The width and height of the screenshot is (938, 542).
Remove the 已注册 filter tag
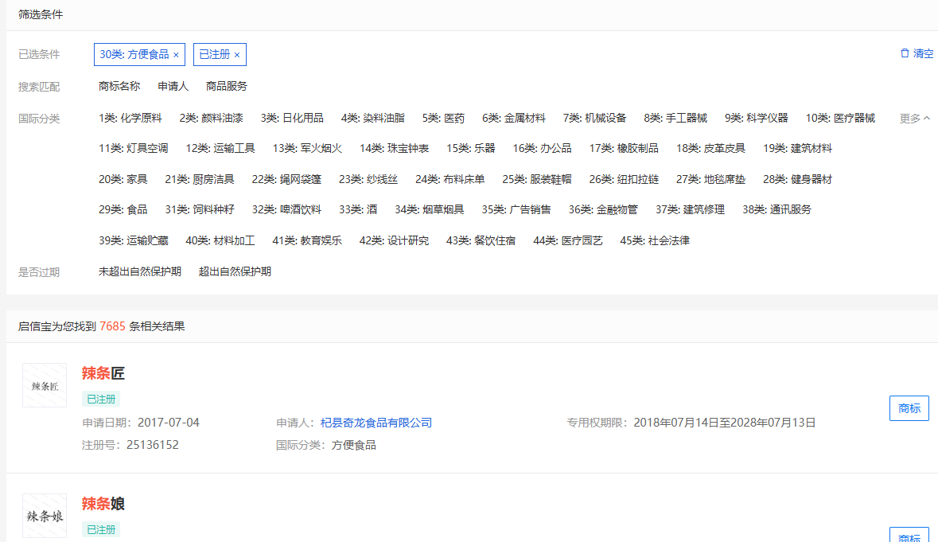click(x=237, y=55)
